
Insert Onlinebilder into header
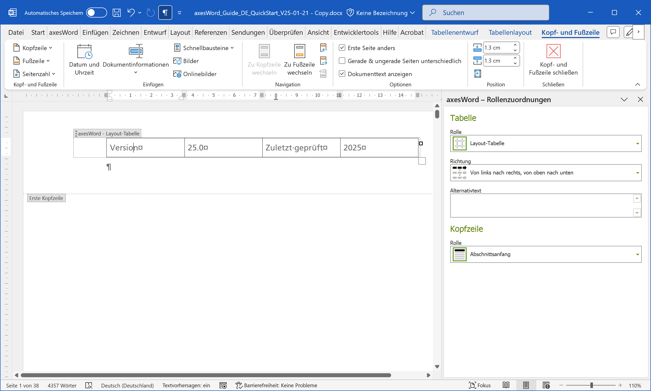(x=195, y=74)
